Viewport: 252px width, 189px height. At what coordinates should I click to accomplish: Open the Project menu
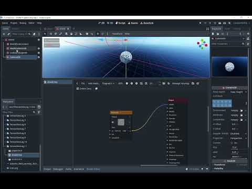click(14, 23)
